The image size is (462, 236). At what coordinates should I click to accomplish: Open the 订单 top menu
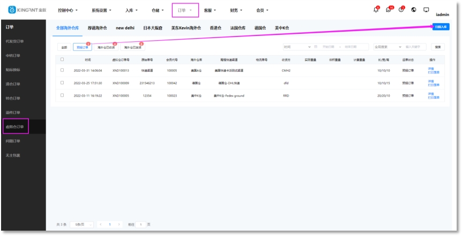click(x=185, y=10)
